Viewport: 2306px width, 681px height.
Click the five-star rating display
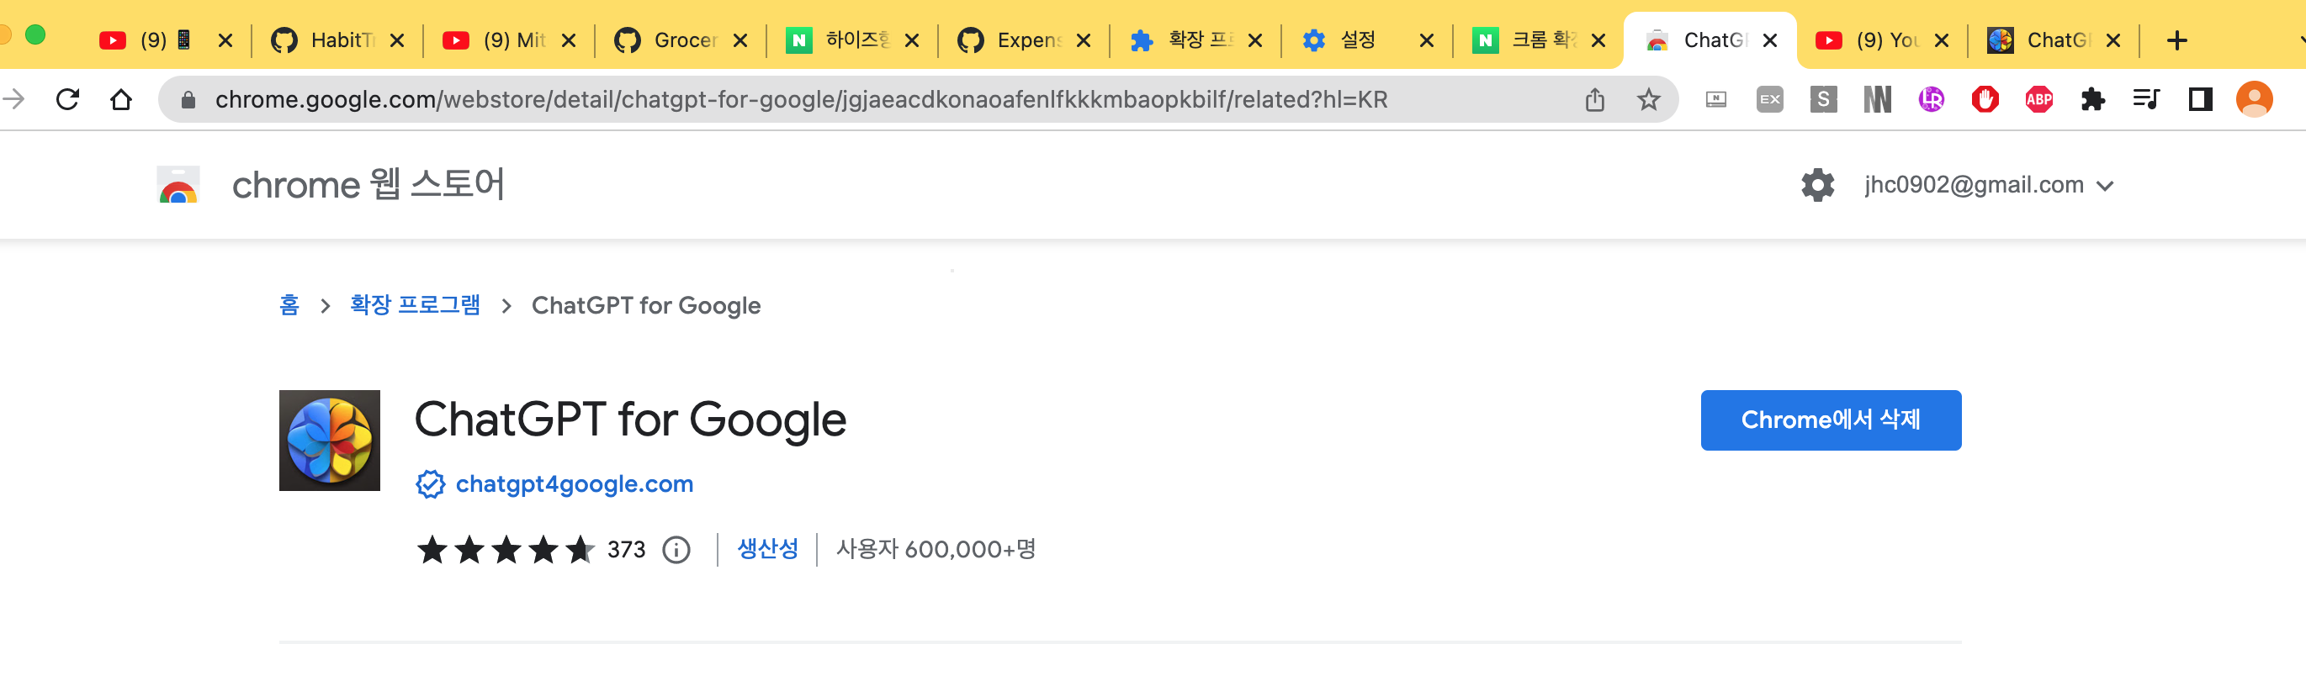click(506, 550)
